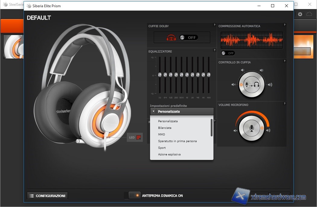Click the LED color swatch
Image resolution: width=317 pixels, height=207 pixels.
click(x=139, y=138)
